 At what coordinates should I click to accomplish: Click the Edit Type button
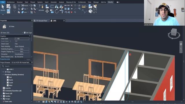point(28,33)
